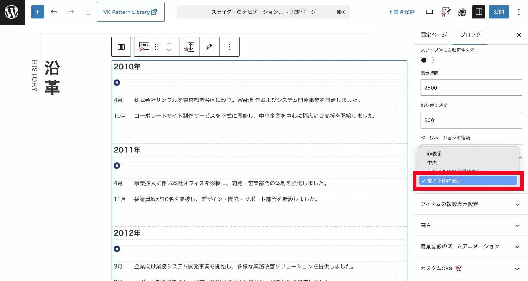Open the ExUnit plugin castle-shaped icon

tap(462, 12)
